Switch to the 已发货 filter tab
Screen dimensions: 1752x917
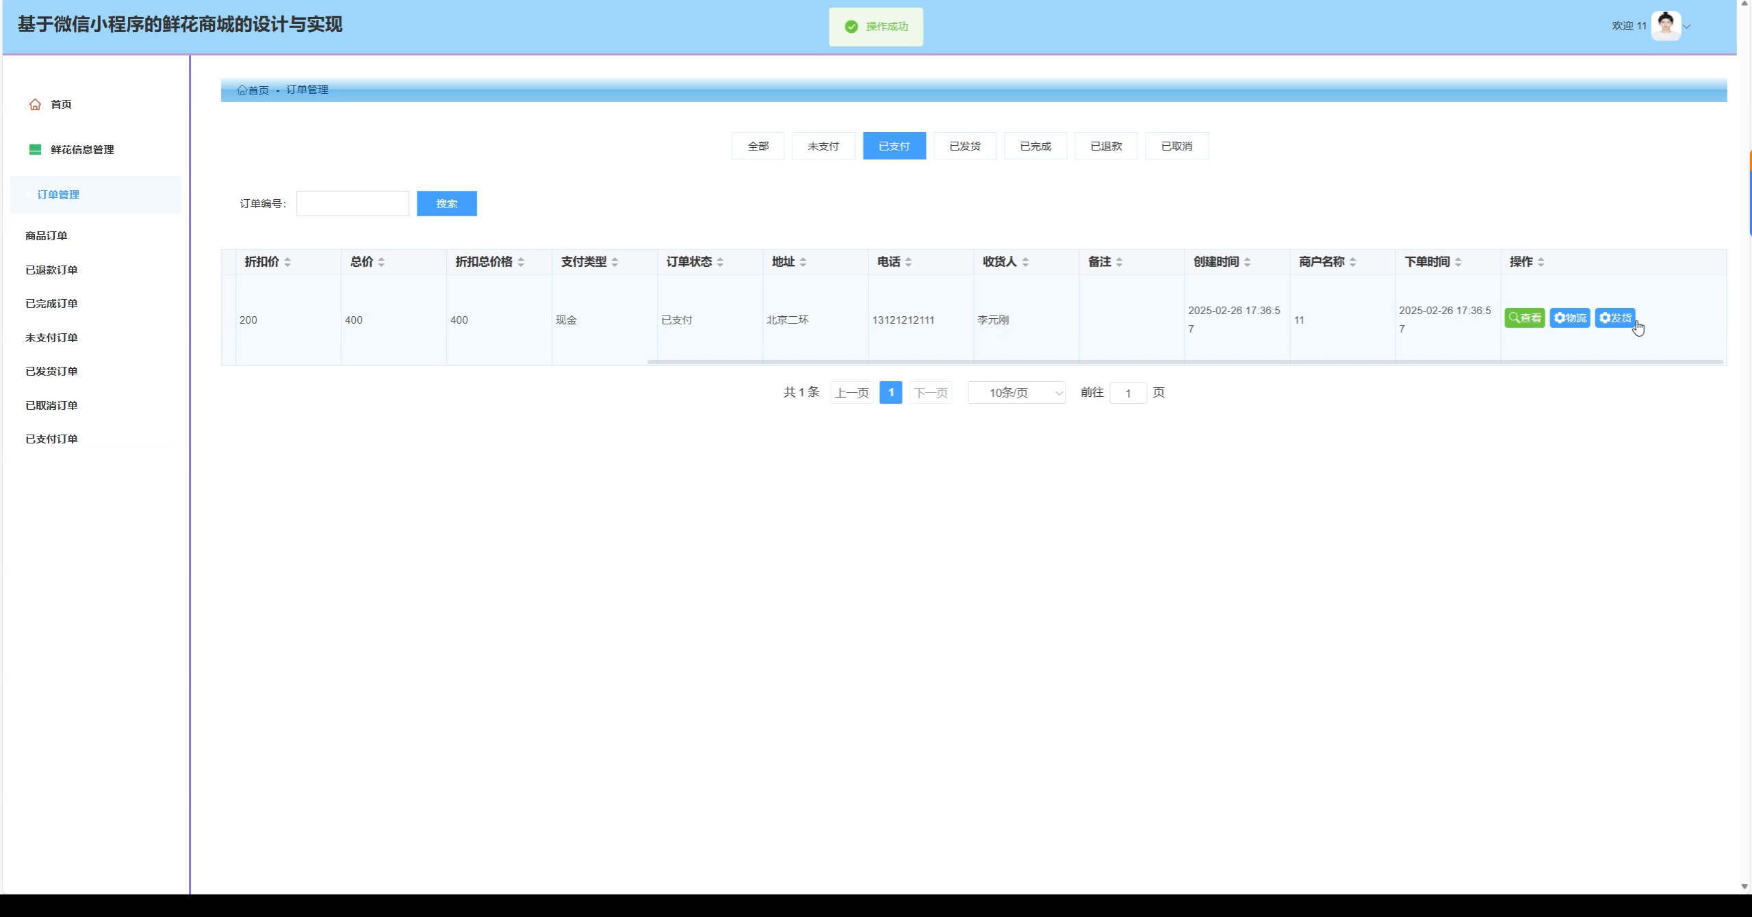(964, 146)
